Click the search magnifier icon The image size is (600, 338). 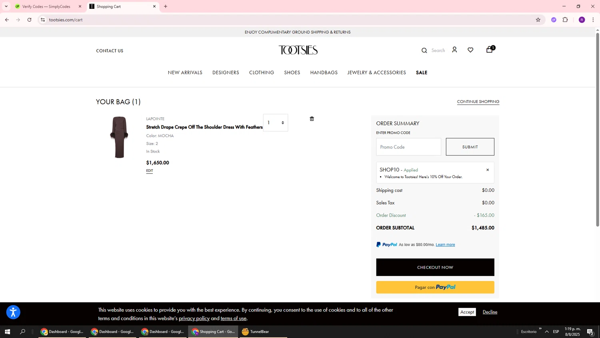click(x=424, y=50)
